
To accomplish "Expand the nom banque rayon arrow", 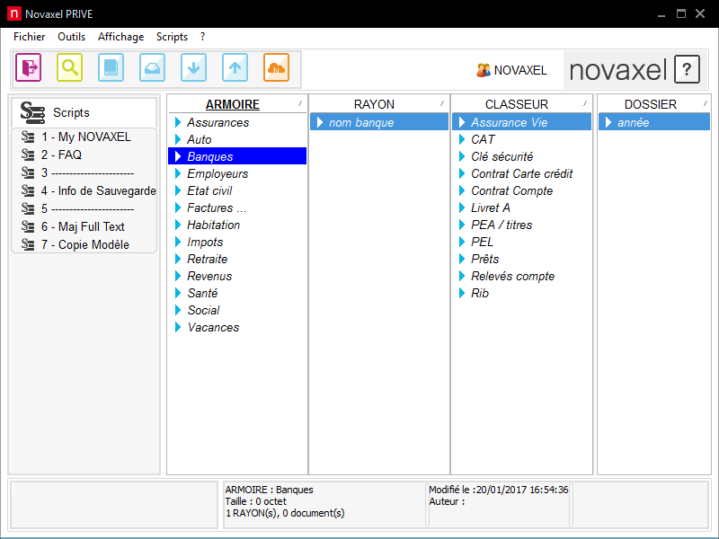I will click(320, 122).
